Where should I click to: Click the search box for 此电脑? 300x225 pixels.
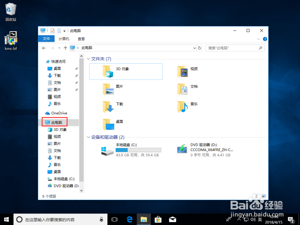click(x=235, y=48)
